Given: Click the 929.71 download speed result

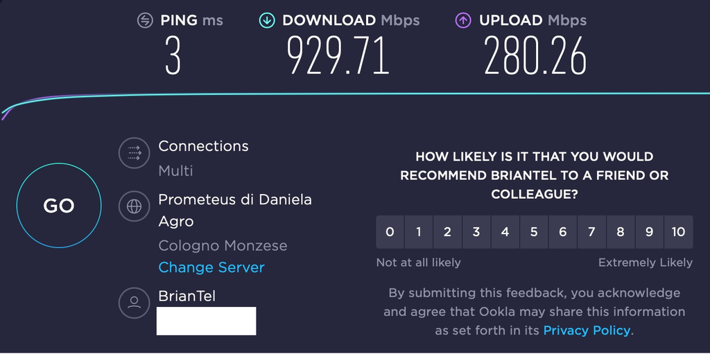Looking at the screenshot, I should [x=338, y=55].
